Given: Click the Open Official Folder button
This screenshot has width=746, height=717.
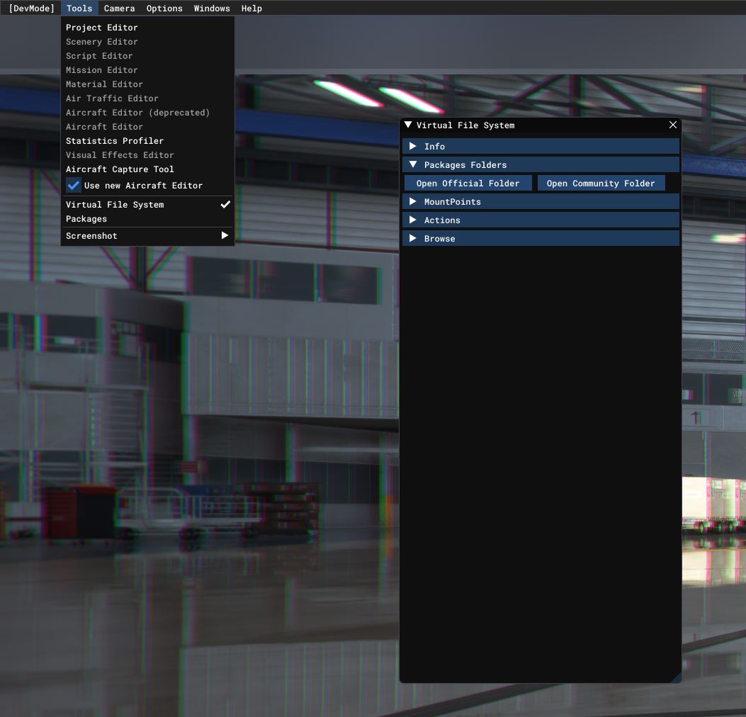Looking at the screenshot, I should pyautogui.click(x=468, y=184).
